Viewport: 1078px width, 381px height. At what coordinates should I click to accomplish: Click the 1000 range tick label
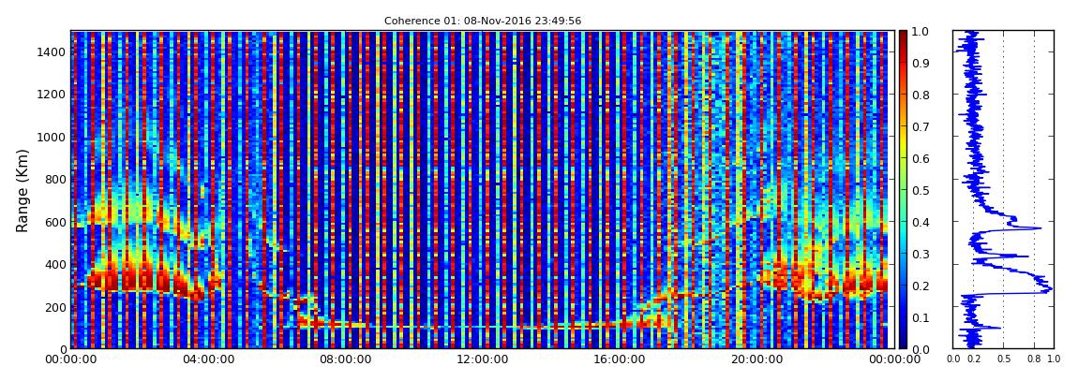tap(52, 138)
